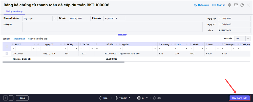Screen dimensions: 253x102
Task: Pin the Ngày CT column
Action: pos(38,44)
